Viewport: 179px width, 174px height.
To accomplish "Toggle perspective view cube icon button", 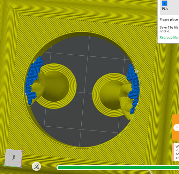I will click(36, 166).
